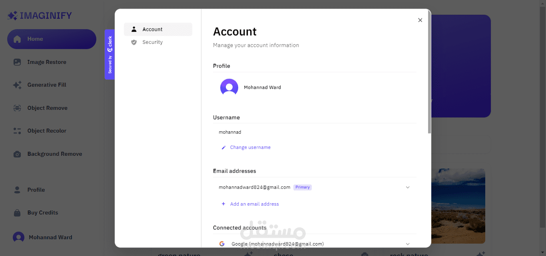Click the Primary email badge
The height and width of the screenshot is (256, 546).
pos(303,187)
